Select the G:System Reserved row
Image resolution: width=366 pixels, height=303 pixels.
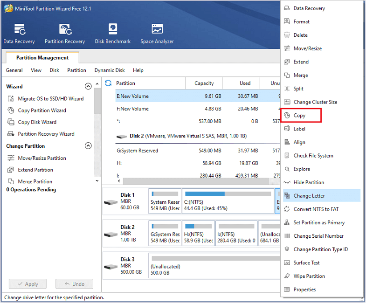(x=198, y=151)
